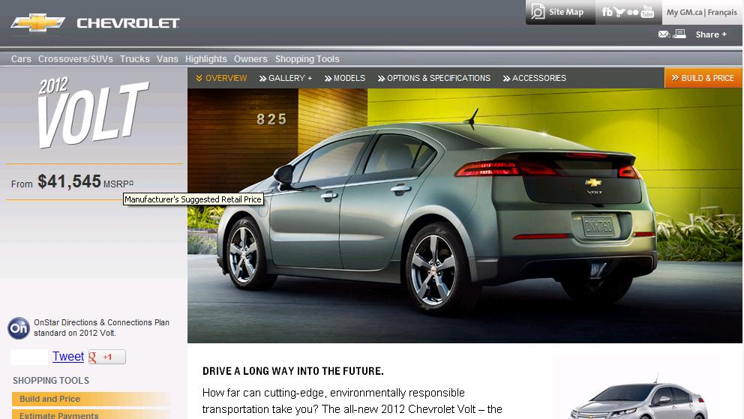Click the Twitter bird icon
744x419 pixels.
pos(619,12)
